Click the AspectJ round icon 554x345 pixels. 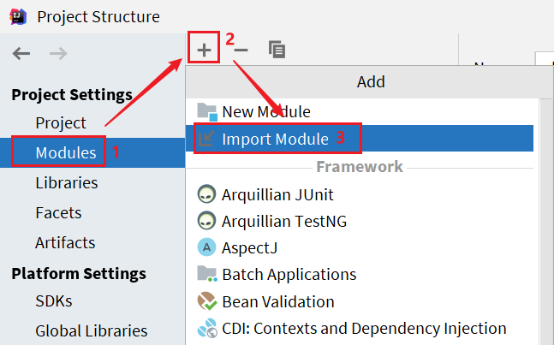click(206, 247)
